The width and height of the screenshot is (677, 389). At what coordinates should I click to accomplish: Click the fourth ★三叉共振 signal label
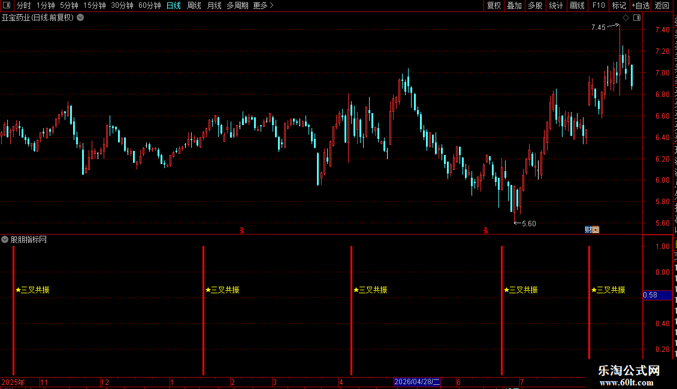521,290
